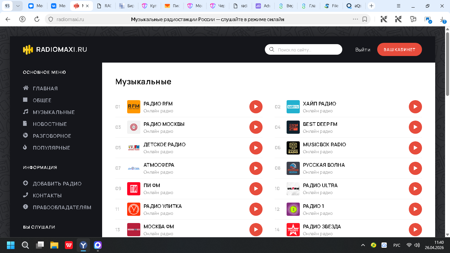450x253 pixels.
Task: Open File Explorer from the taskbar
Action: click(54, 245)
